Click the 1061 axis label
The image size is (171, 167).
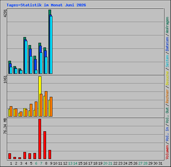[5, 79]
